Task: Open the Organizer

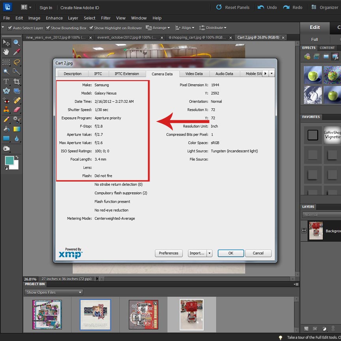Action: [x=325, y=7]
